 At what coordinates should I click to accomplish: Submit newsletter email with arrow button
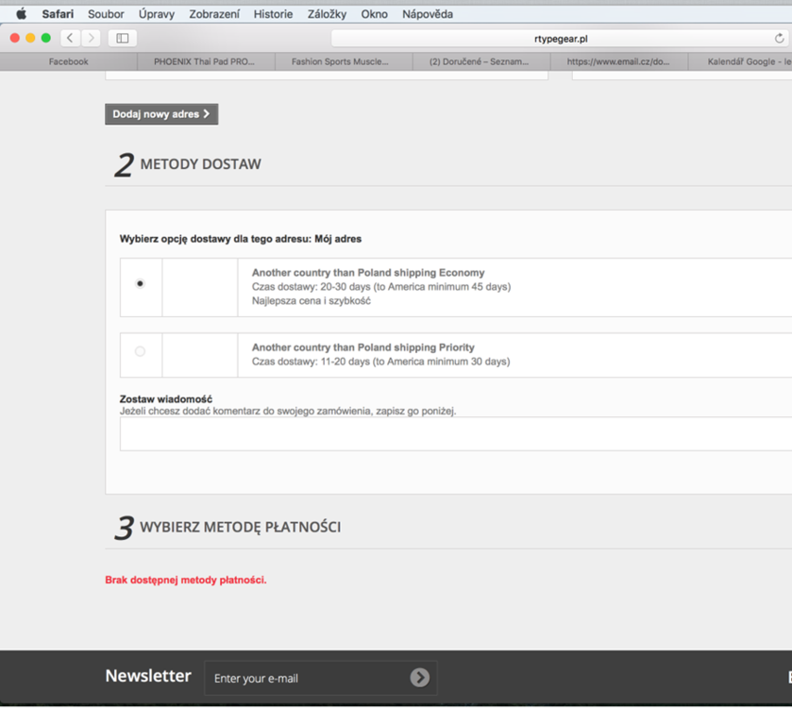coord(420,677)
